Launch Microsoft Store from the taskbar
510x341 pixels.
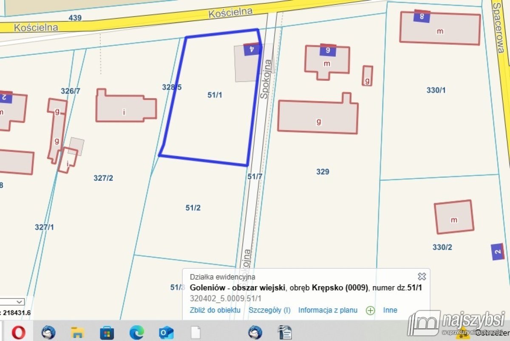click(x=107, y=332)
